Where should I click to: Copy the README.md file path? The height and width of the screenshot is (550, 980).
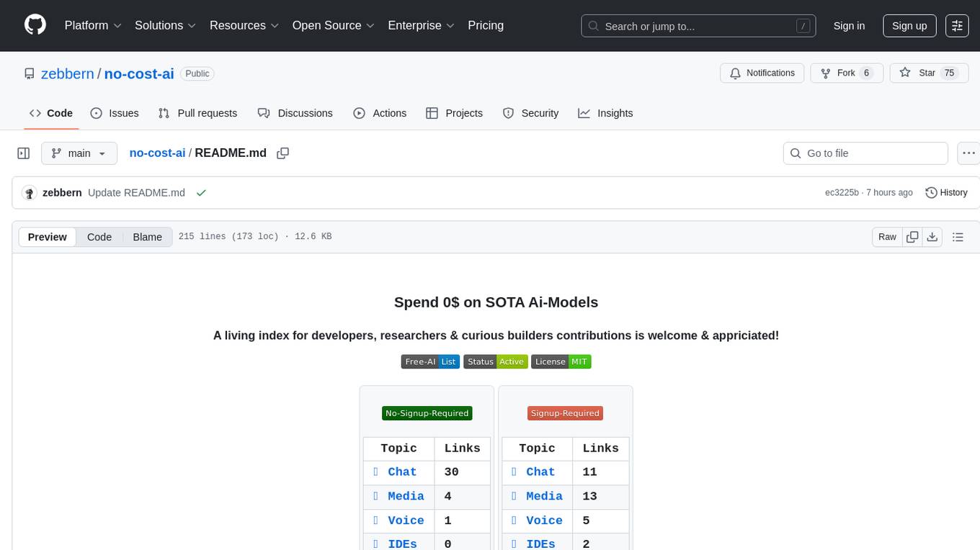coord(283,153)
